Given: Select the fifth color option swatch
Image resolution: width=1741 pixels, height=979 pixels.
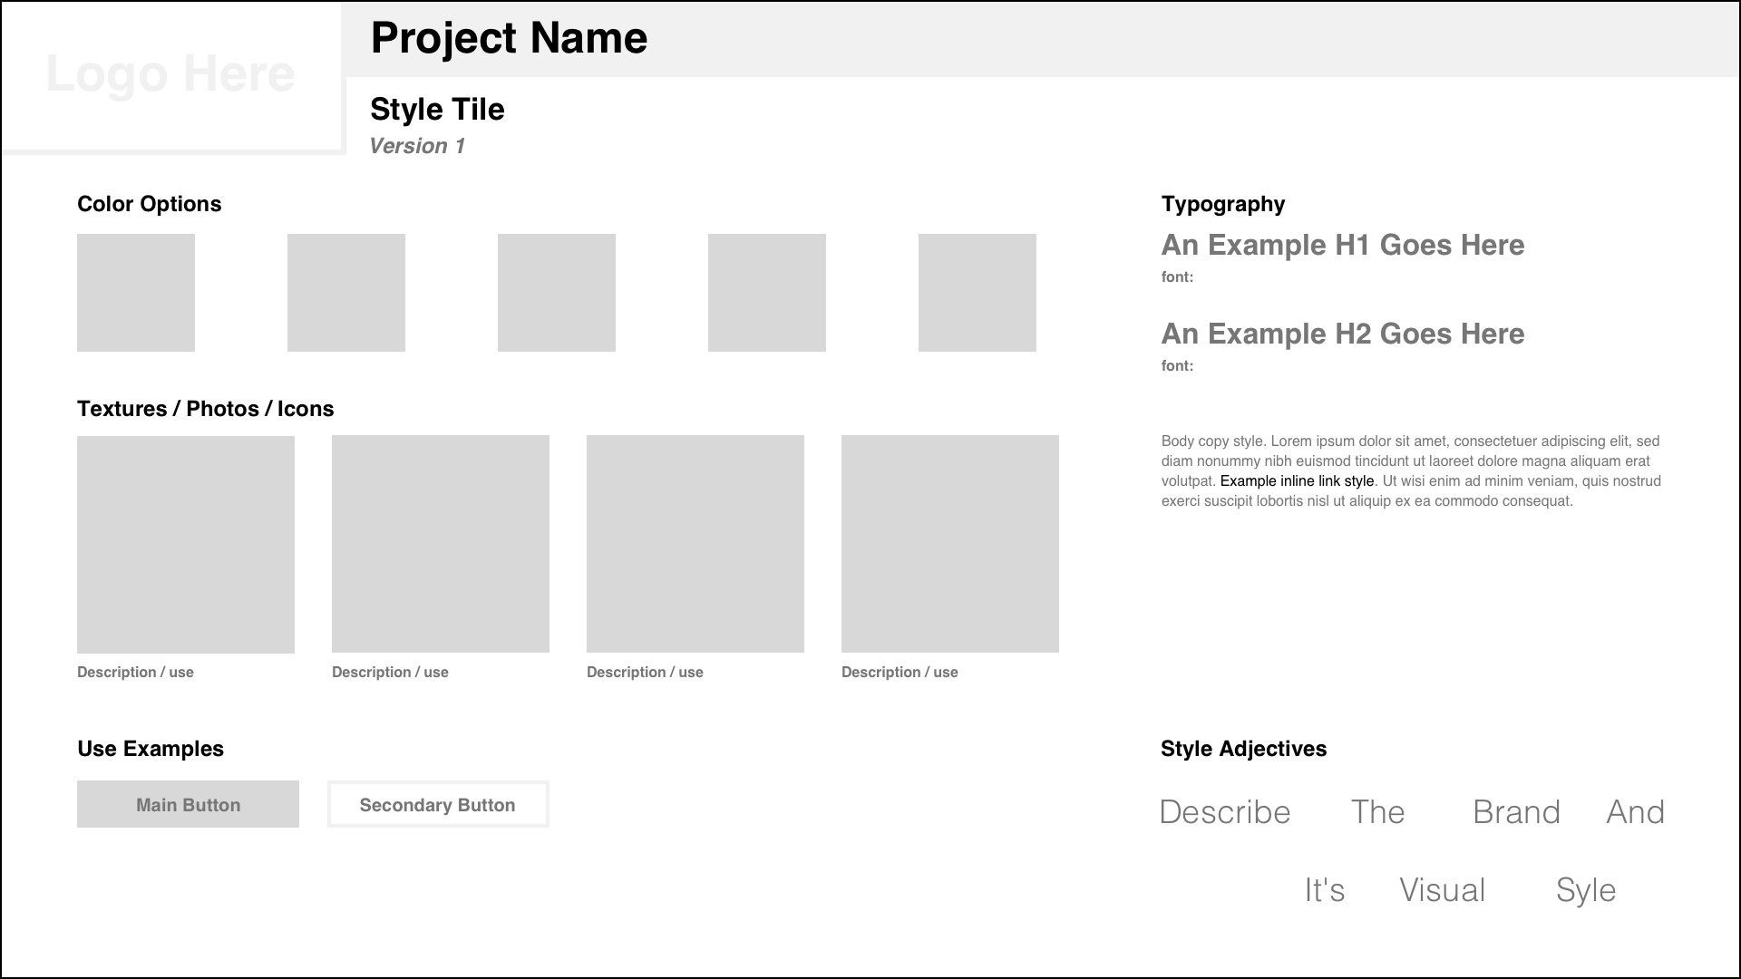Looking at the screenshot, I should click(977, 293).
